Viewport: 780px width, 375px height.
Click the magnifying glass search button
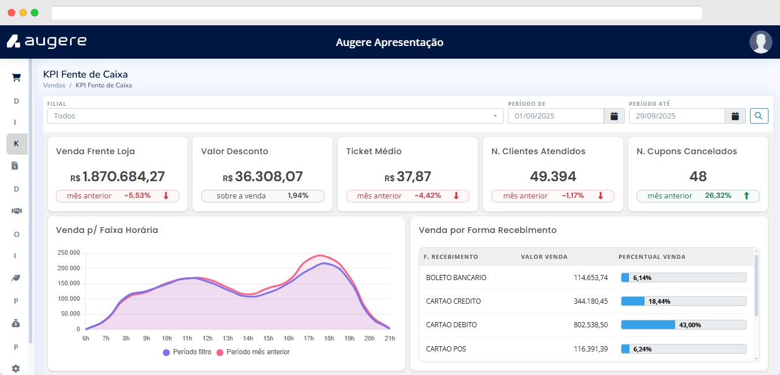click(759, 116)
